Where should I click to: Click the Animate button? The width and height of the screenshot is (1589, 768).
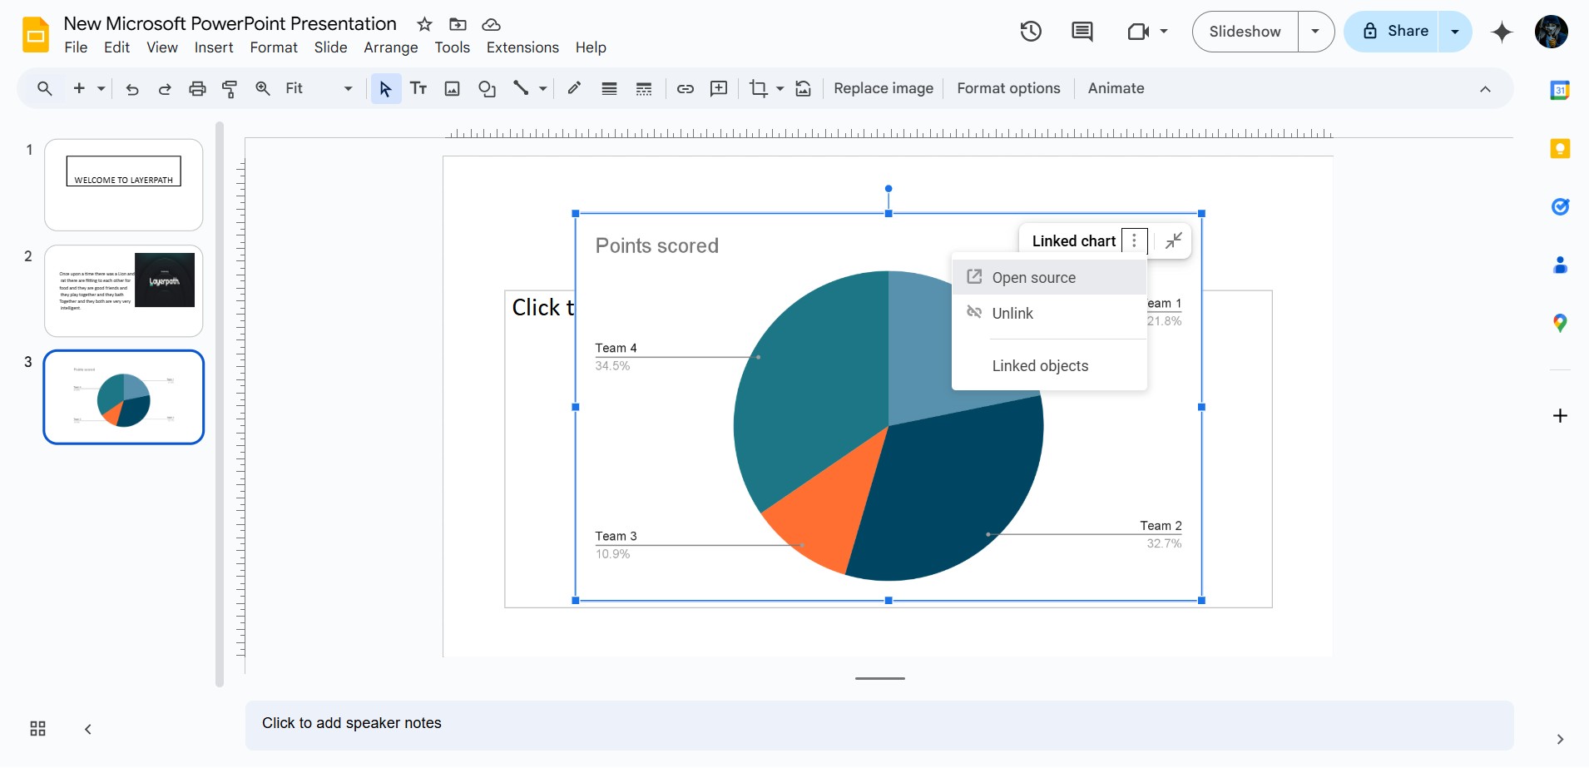(1116, 88)
